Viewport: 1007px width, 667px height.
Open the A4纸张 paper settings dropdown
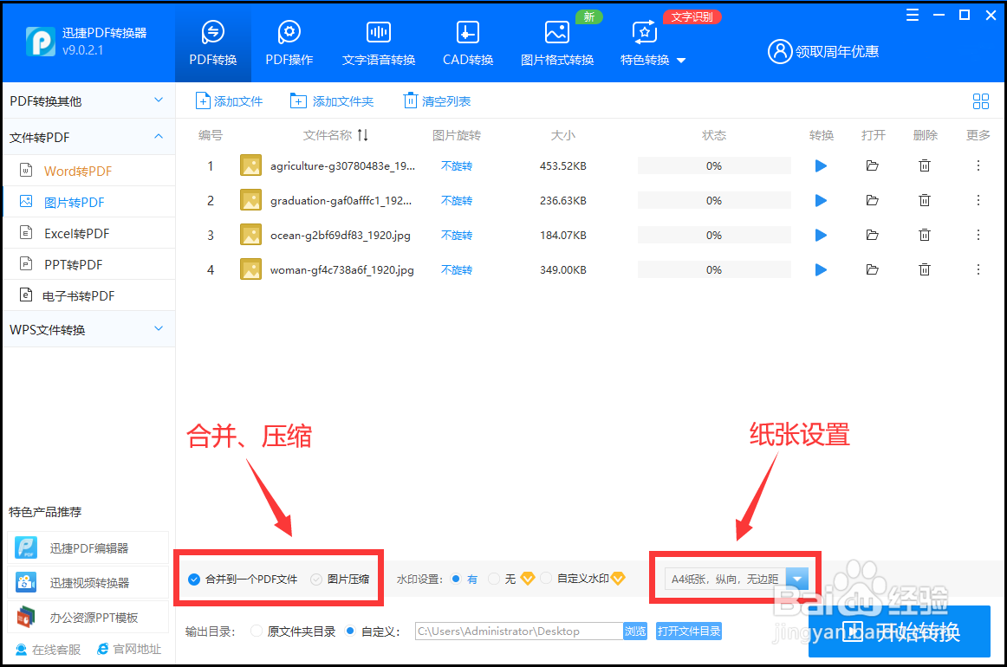click(797, 578)
